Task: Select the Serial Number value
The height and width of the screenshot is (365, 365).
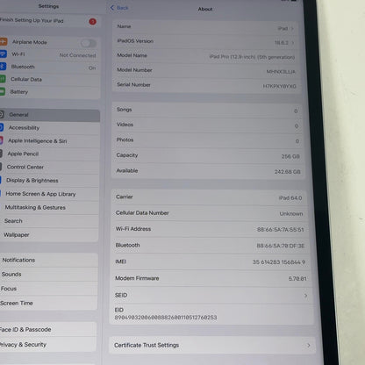Action: click(x=279, y=86)
